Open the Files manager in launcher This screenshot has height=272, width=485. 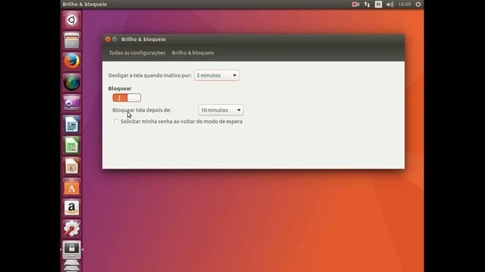pyautogui.click(x=71, y=40)
